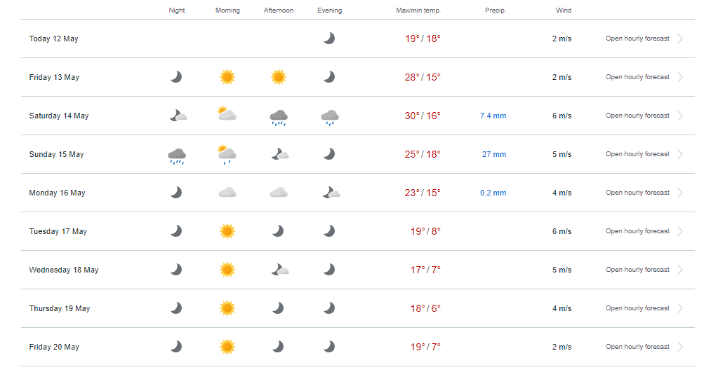The width and height of the screenshot is (718, 372).
Task: Select the Tuesday 17 May row label
Action: tap(58, 231)
